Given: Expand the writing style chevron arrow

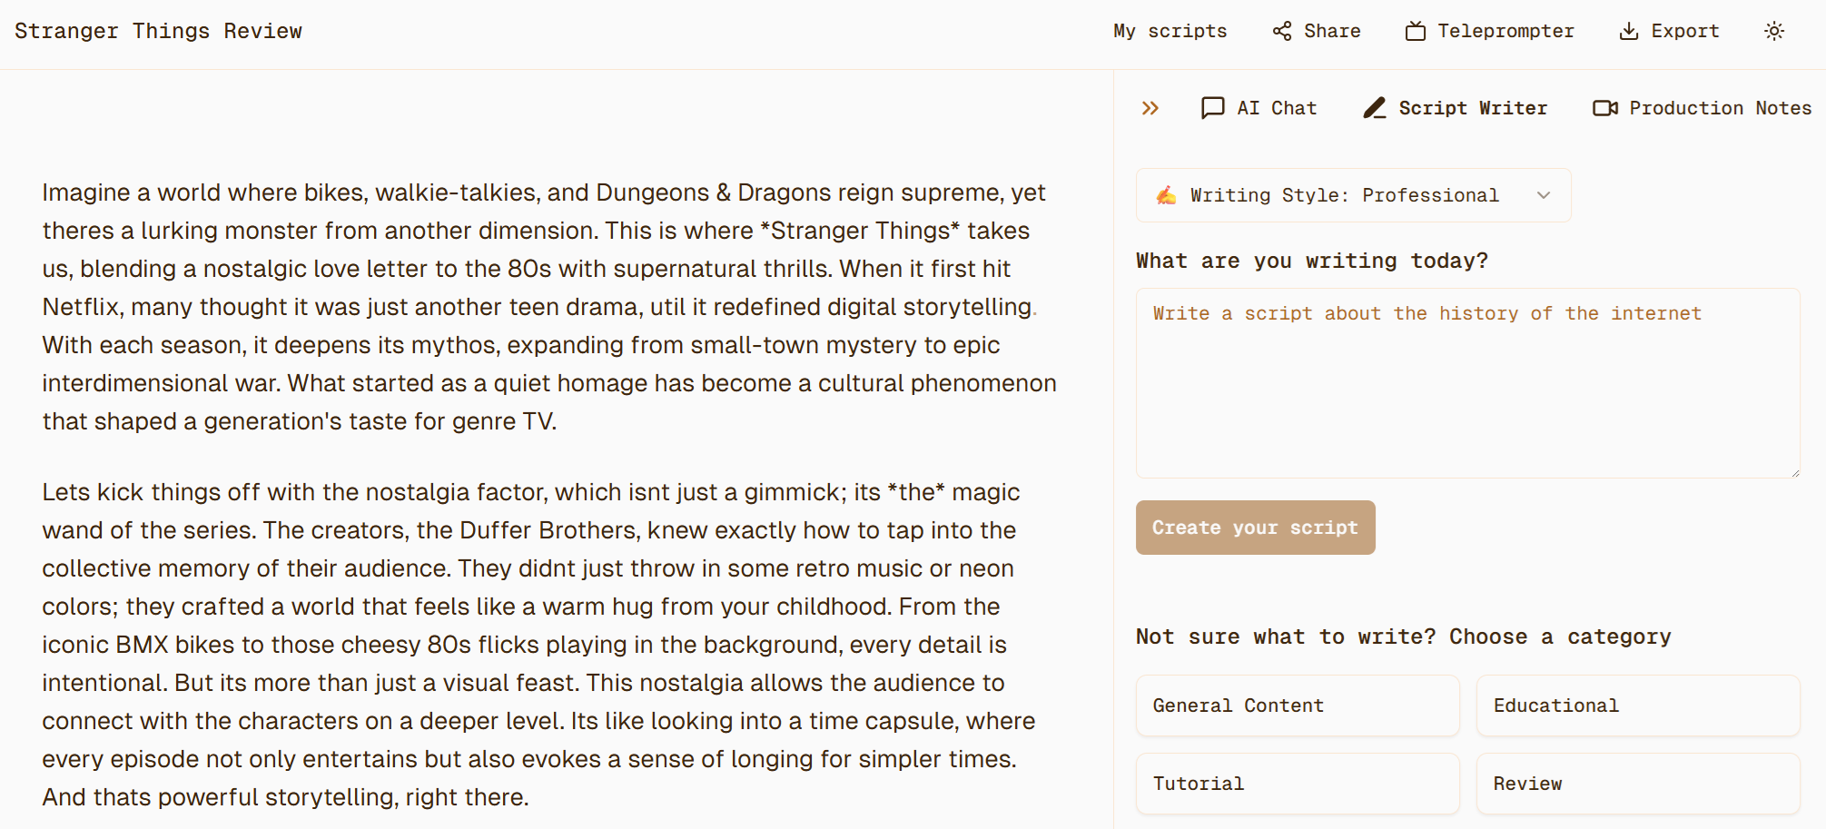Looking at the screenshot, I should 1544,195.
